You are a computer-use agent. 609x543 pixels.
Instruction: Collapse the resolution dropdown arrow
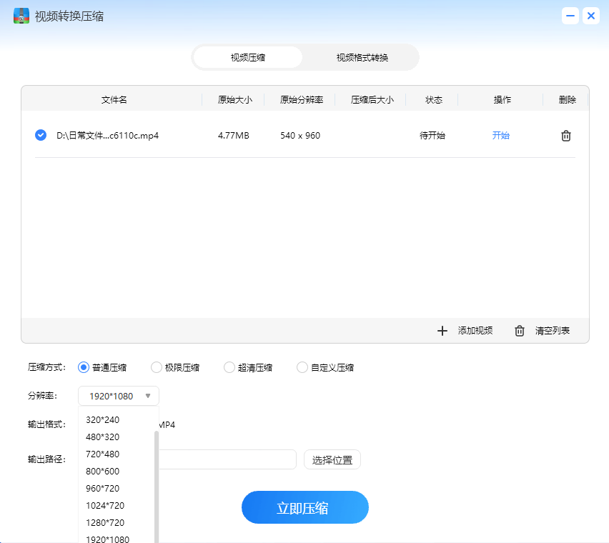(148, 395)
